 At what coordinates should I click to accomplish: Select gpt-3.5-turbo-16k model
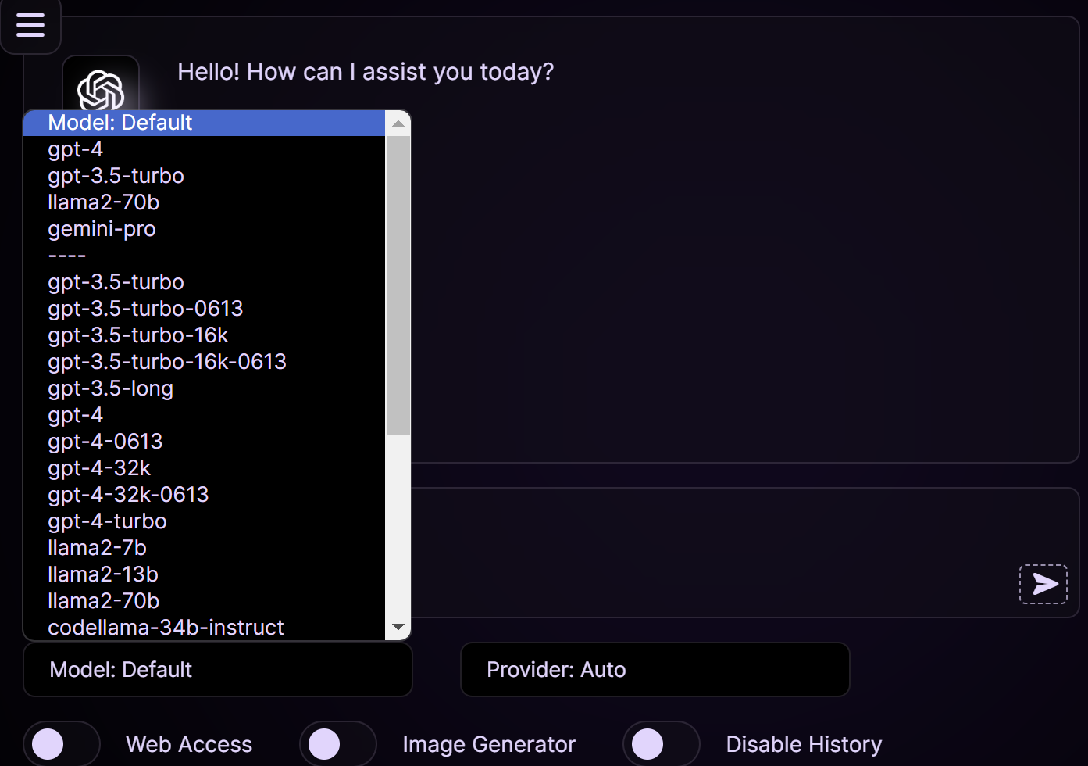[x=205, y=335]
